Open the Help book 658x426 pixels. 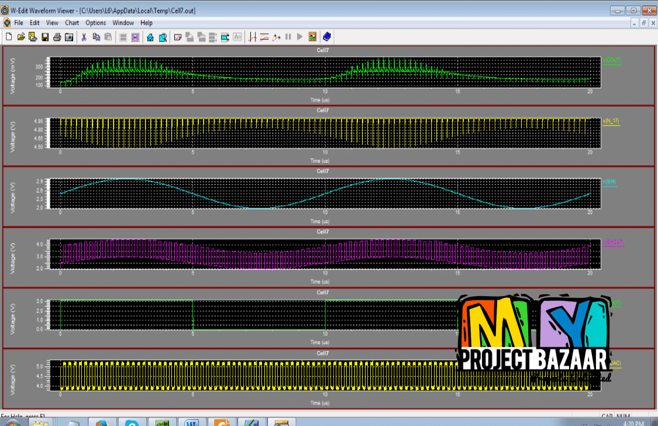click(x=326, y=37)
